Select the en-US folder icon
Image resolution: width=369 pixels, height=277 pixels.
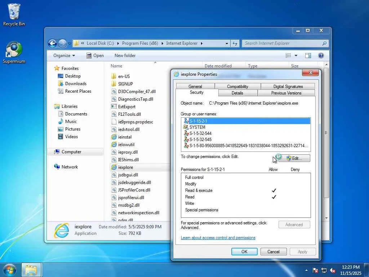tap(114, 76)
